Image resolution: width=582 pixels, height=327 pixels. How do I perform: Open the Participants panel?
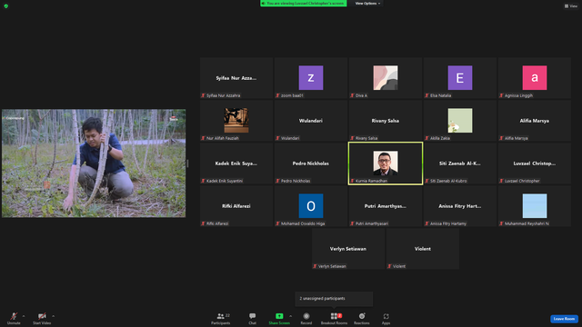click(221, 318)
